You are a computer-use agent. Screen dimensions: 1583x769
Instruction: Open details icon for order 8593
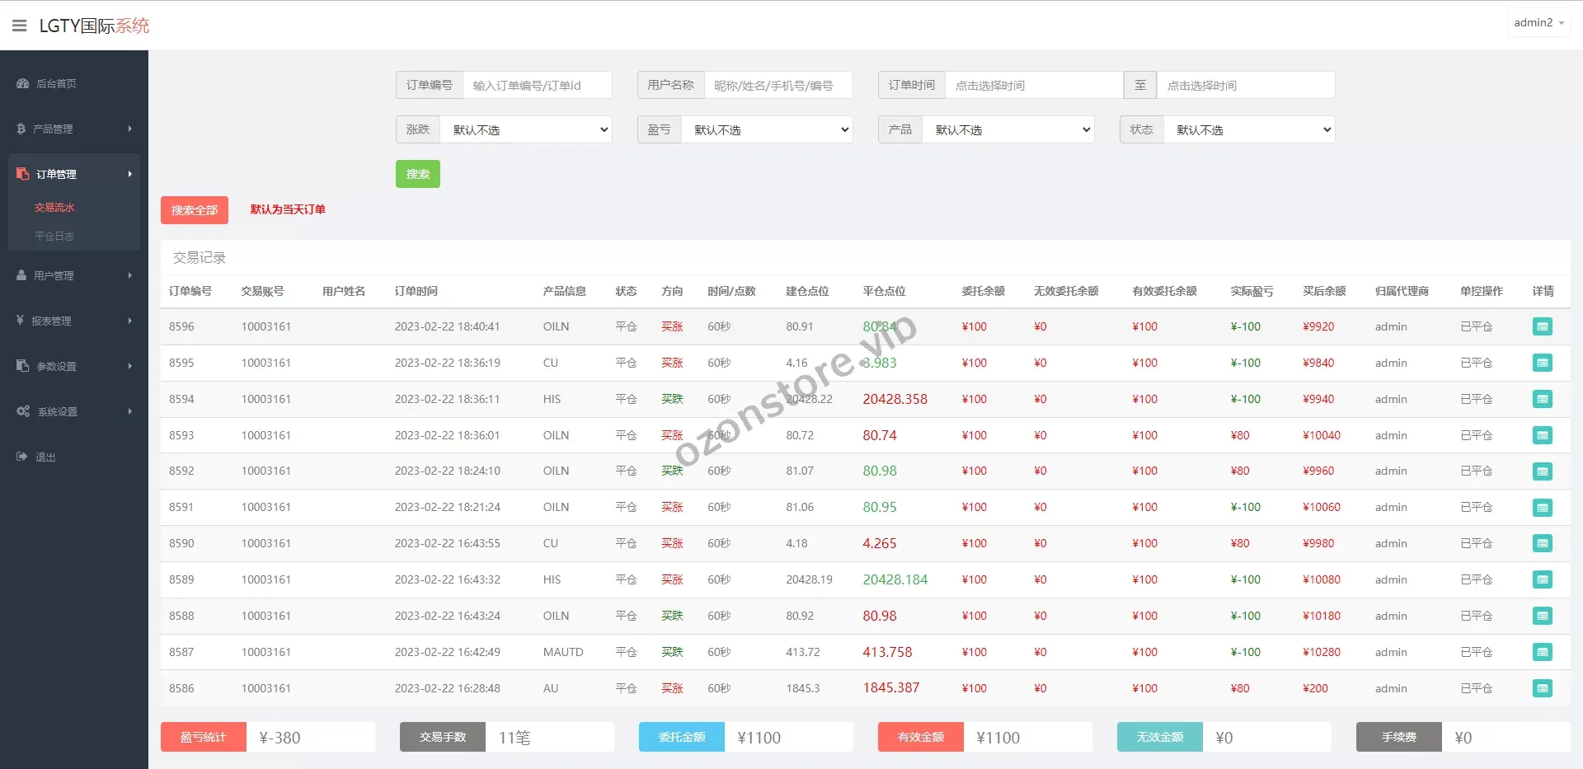point(1542,435)
